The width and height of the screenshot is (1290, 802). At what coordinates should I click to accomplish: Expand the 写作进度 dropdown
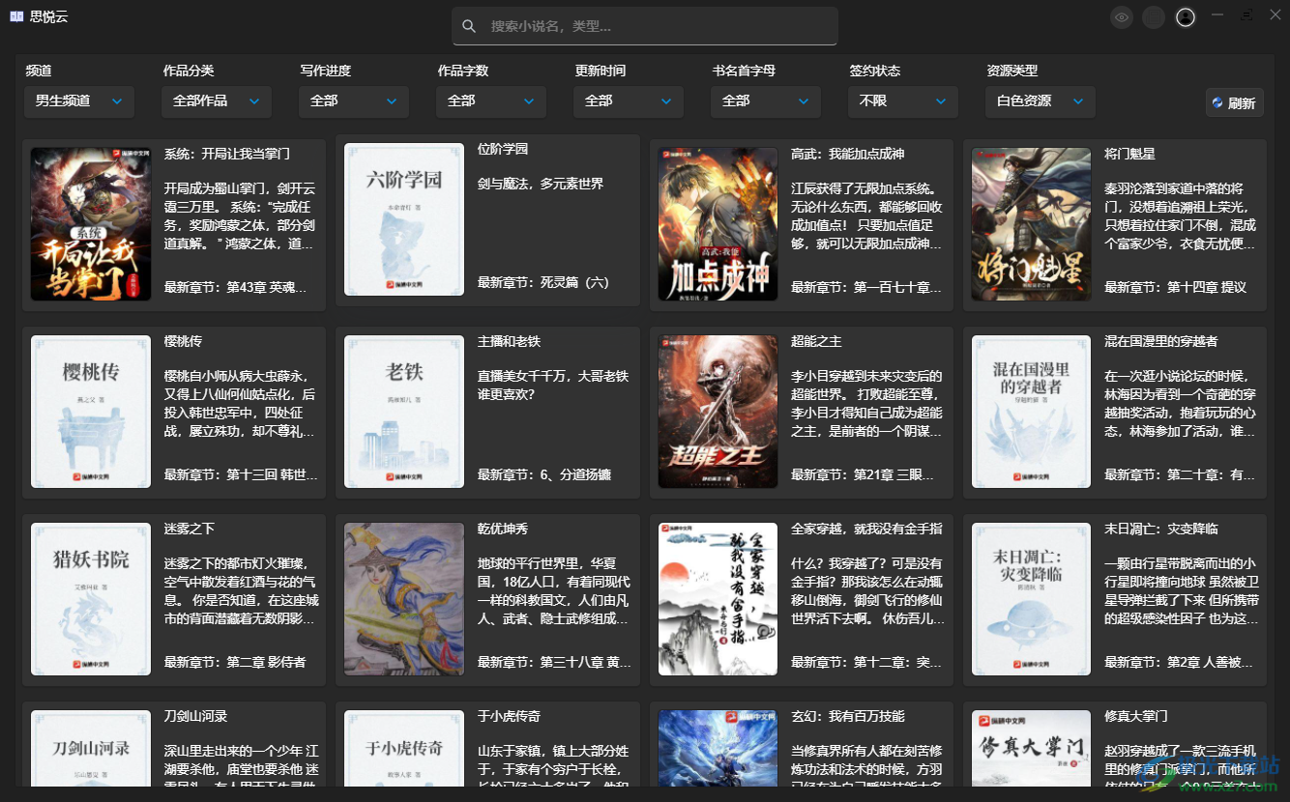click(x=354, y=100)
